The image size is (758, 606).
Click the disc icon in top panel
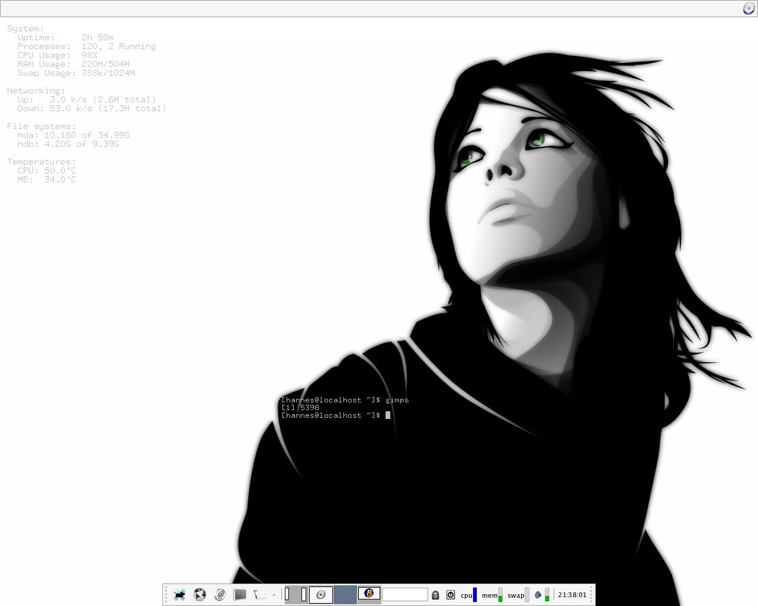point(749,8)
